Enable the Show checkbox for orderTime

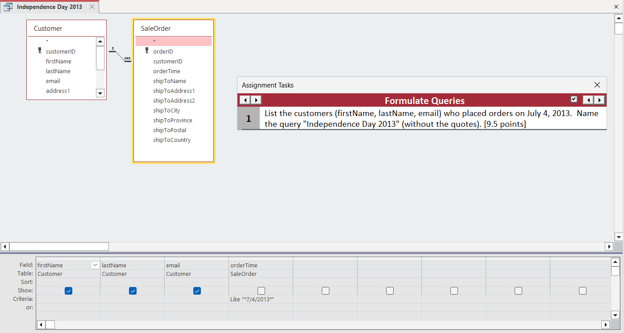261,291
